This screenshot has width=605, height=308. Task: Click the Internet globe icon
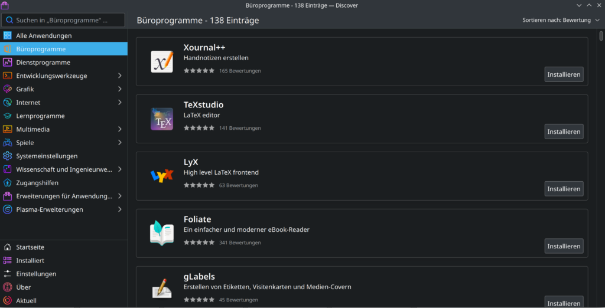pyautogui.click(x=7, y=103)
